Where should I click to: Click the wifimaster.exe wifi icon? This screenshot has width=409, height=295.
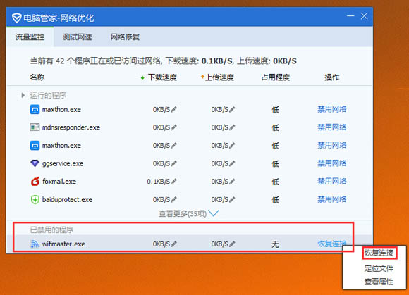(x=35, y=244)
